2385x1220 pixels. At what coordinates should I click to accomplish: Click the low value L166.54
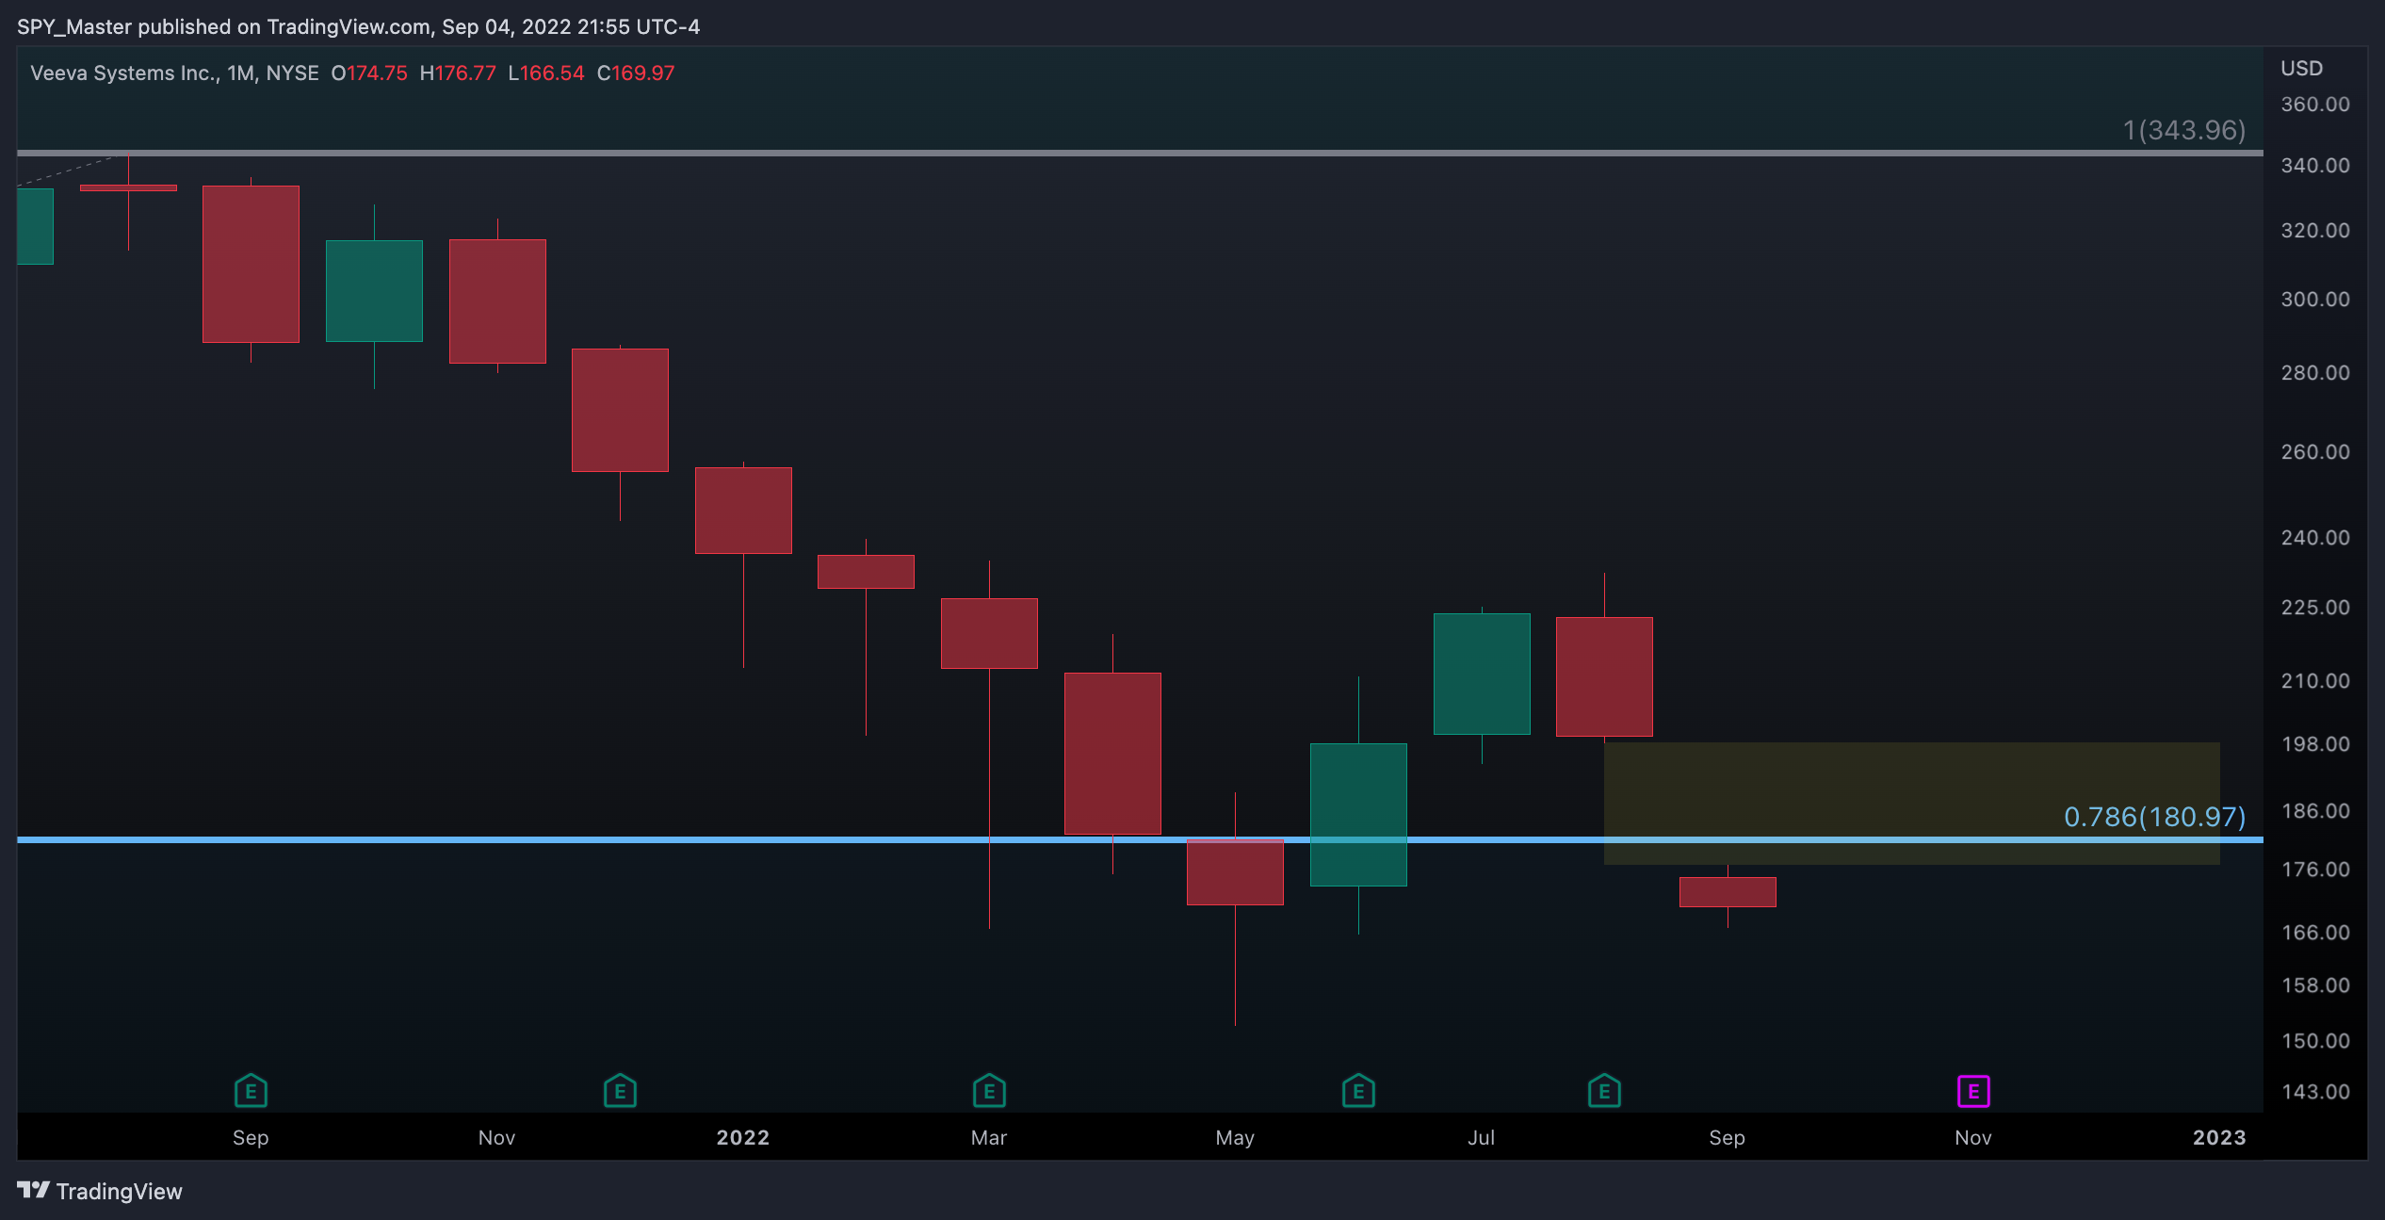pos(546,73)
